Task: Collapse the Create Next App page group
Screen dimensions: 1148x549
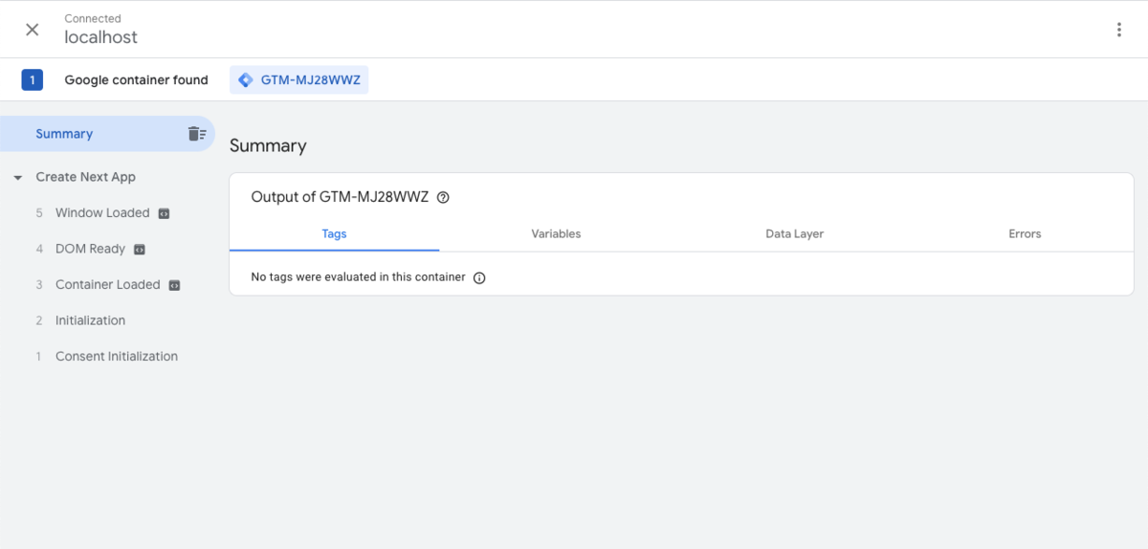Action: (x=18, y=178)
